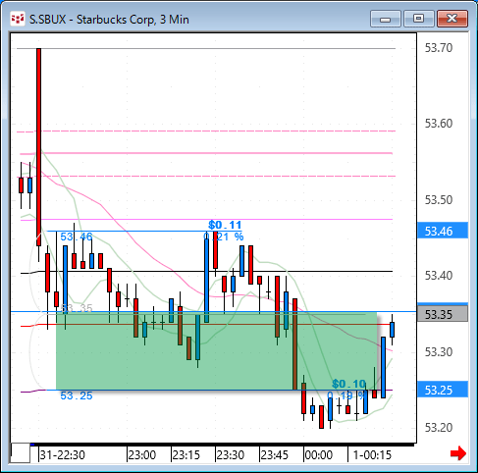Click the window title S.SBUX - Starbucks Corp
Image resolution: width=478 pixels, height=473 pixels.
pyautogui.click(x=109, y=20)
